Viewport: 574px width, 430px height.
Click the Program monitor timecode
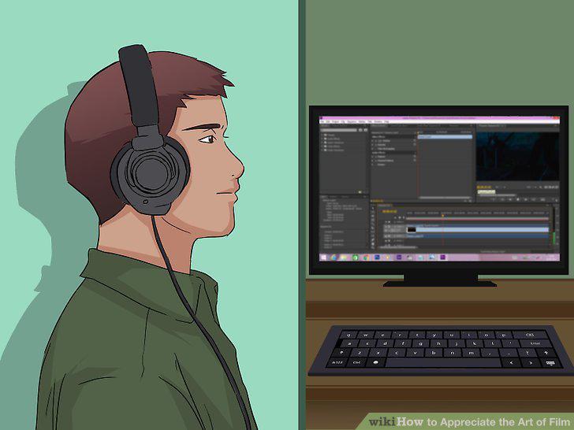coord(484,187)
